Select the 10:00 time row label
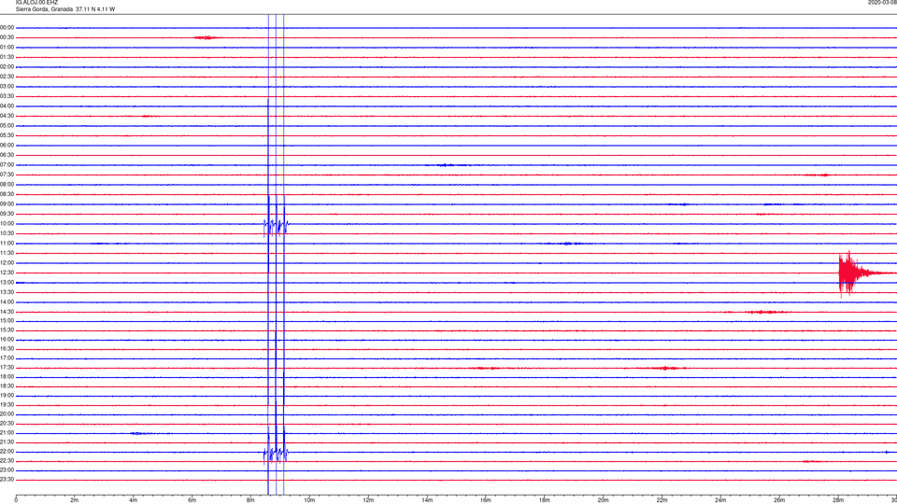Viewport: 897px width, 504px height. (x=7, y=223)
